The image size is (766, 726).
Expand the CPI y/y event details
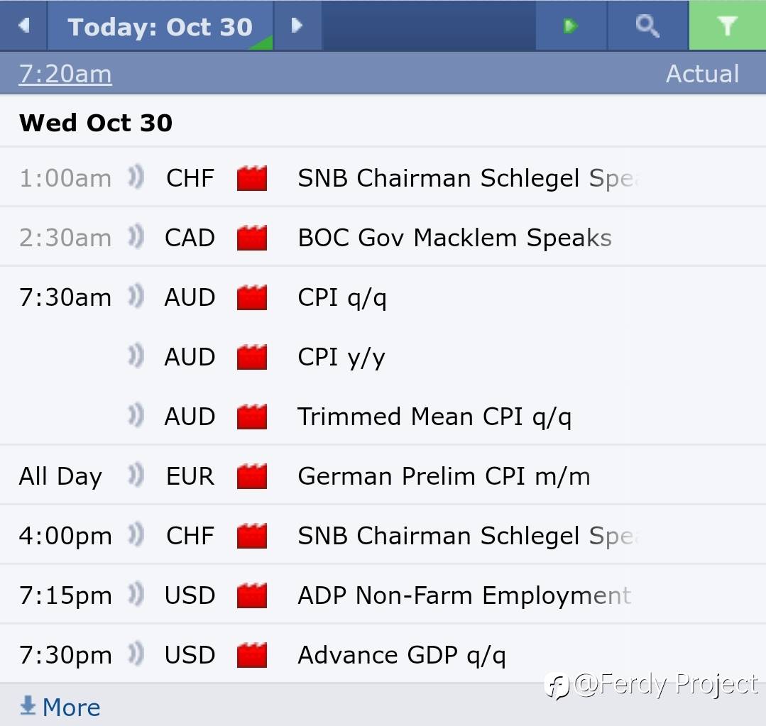click(341, 357)
